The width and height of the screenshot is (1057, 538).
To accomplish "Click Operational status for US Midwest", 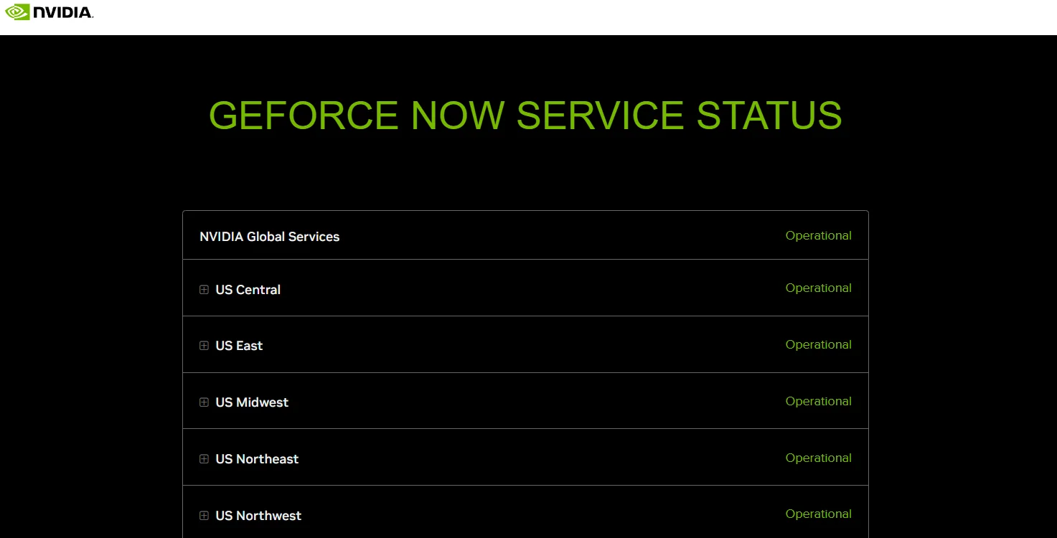I will click(x=819, y=402).
